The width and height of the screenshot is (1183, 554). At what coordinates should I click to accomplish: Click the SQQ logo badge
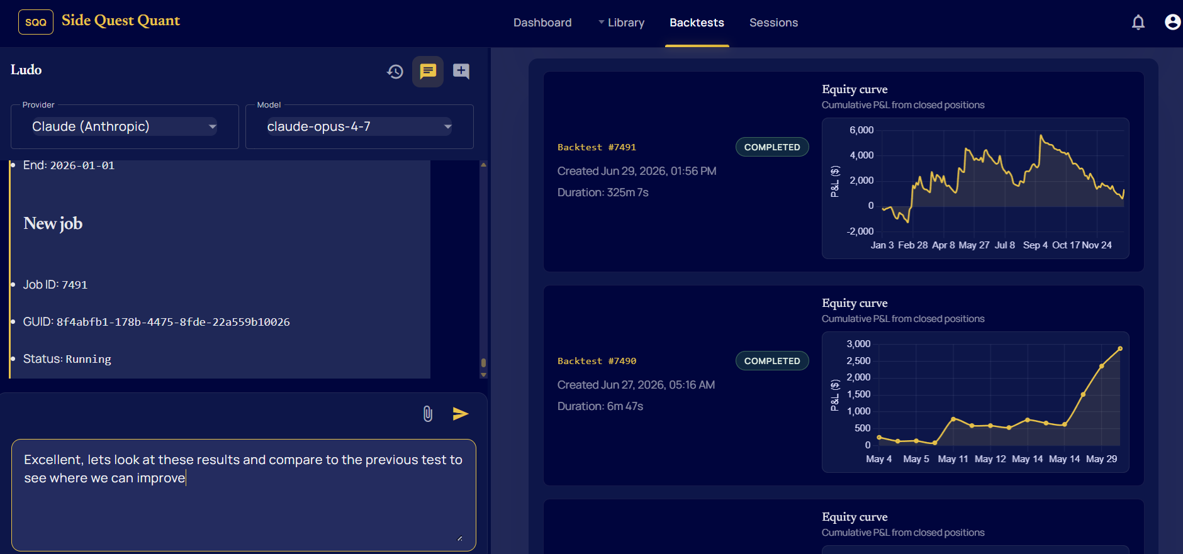pyautogui.click(x=36, y=22)
